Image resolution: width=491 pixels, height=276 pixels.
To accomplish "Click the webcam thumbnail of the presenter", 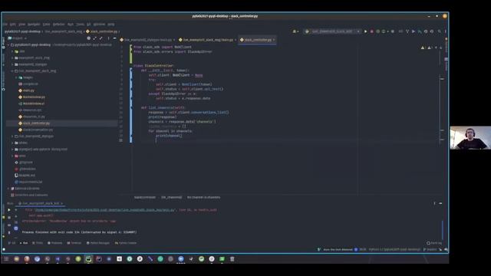I will pyautogui.click(x=470, y=138).
